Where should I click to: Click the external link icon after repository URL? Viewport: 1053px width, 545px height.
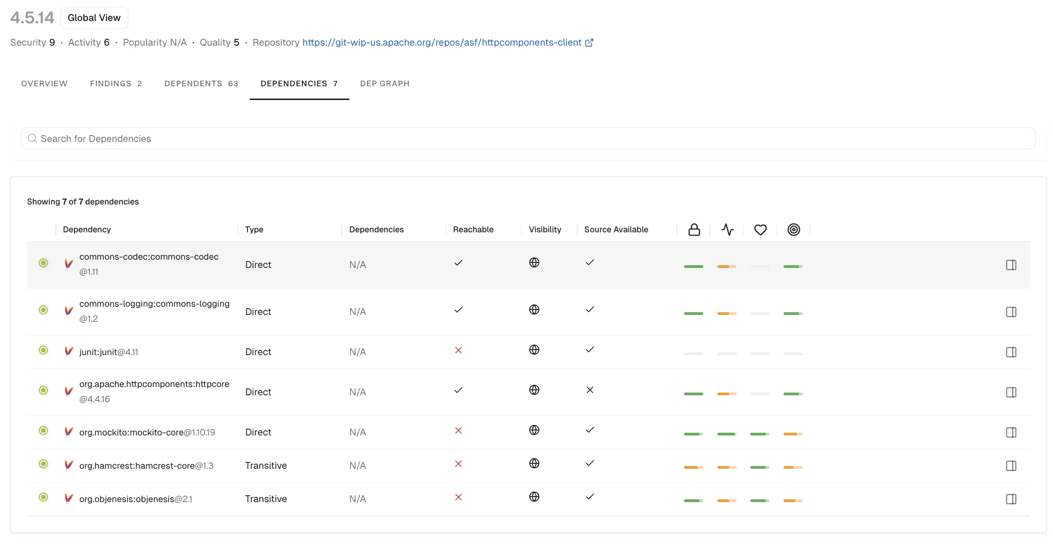589,42
